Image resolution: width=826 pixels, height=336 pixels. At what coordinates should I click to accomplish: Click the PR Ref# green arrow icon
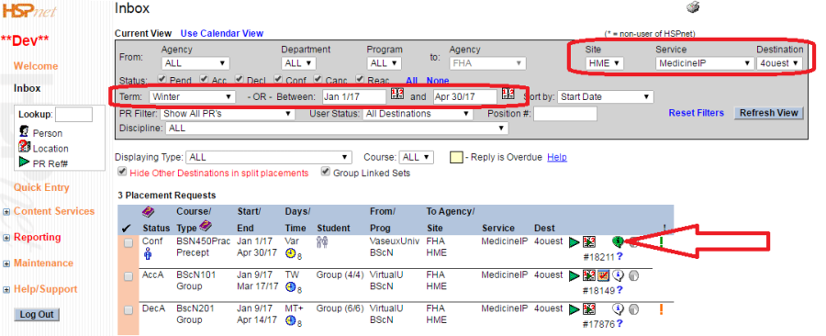[24, 162]
